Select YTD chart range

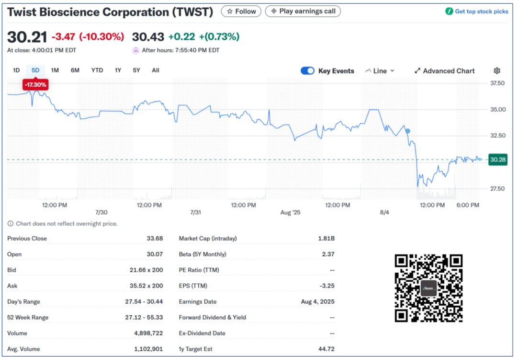(97, 70)
